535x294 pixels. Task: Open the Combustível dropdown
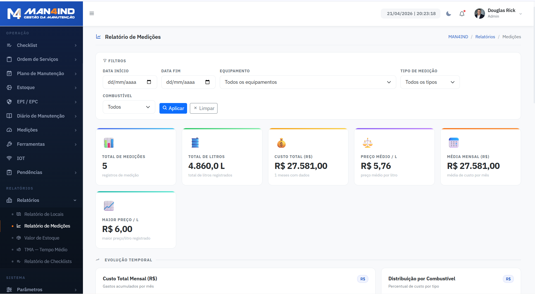point(129,107)
